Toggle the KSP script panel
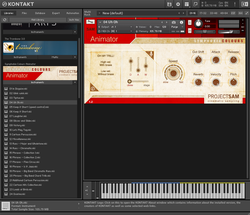The width and height of the screenshot is (250, 215). point(233,13)
